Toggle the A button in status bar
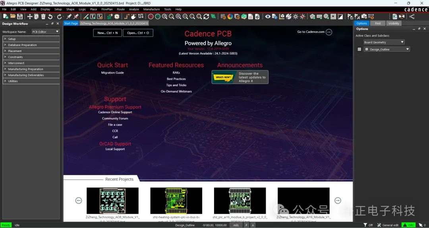Image resolution: width=429 pixels, height=228 pixels. click(x=253, y=225)
